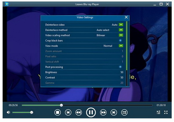Image resolution: width=174 pixels, height=122 pixels.
Task: Skip to the previous chapter
Action: coord(68,112)
